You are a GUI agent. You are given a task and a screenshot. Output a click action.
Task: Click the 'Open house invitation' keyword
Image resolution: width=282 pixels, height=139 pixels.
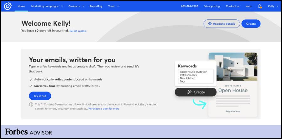194,72
